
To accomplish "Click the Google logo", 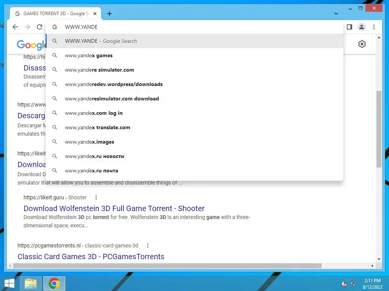I will [31, 45].
